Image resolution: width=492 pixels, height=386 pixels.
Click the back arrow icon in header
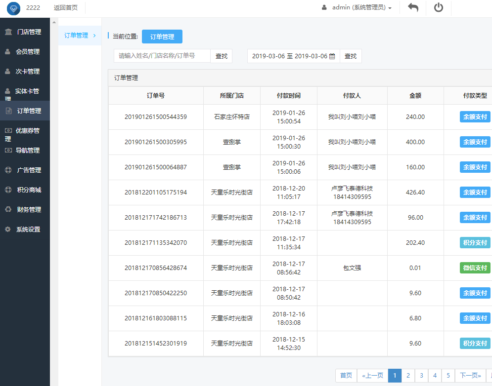click(x=413, y=7)
